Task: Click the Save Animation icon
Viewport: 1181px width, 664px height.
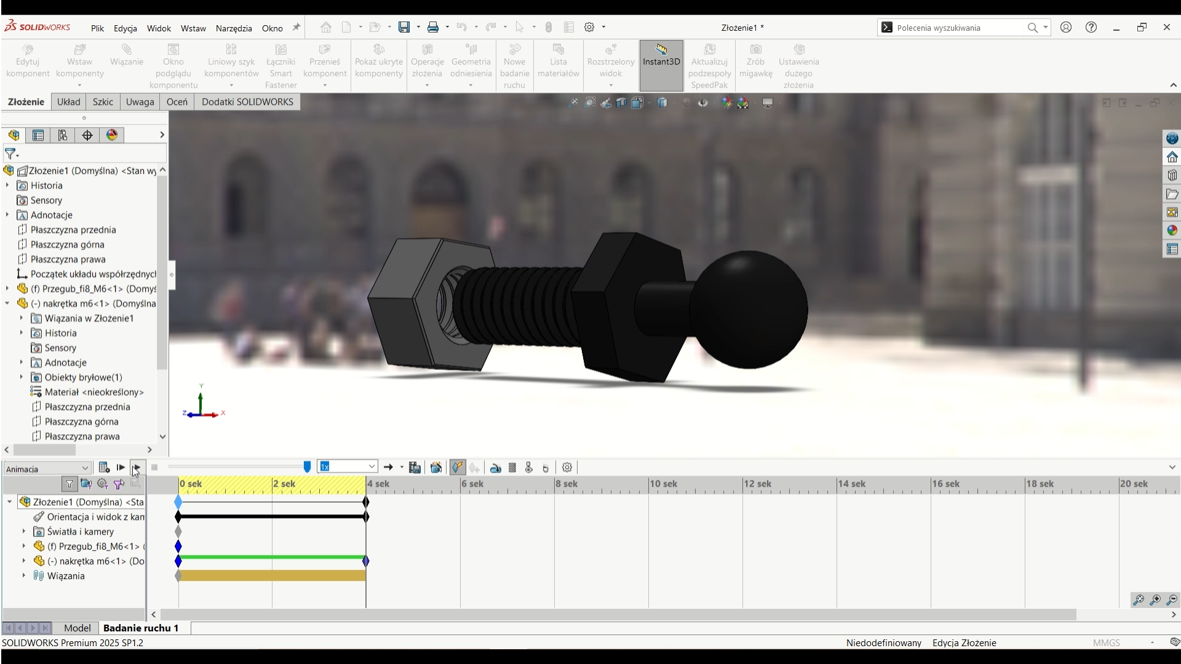Action: [415, 468]
